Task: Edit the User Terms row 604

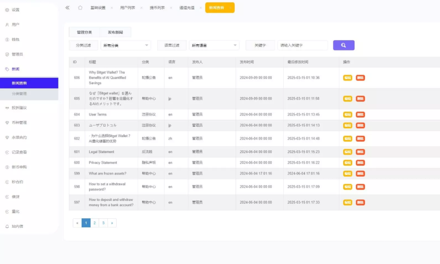Action: tap(347, 115)
